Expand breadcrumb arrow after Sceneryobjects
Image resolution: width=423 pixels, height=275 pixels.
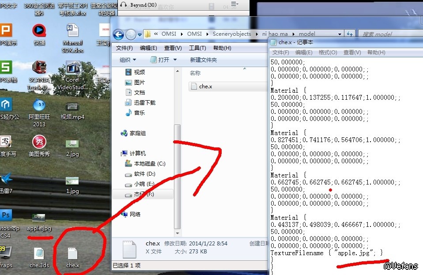tap(257, 34)
